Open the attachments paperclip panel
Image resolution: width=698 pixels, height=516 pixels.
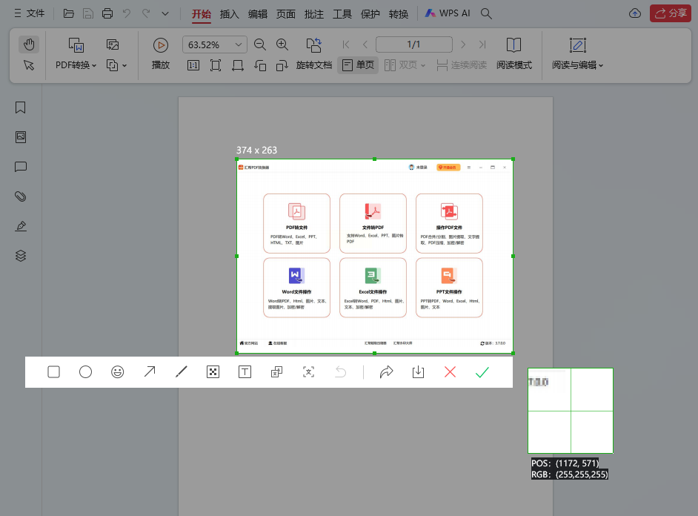click(x=21, y=196)
